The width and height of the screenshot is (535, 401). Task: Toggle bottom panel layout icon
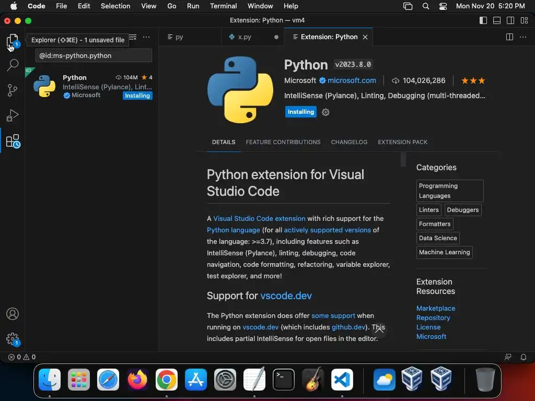(497, 20)
